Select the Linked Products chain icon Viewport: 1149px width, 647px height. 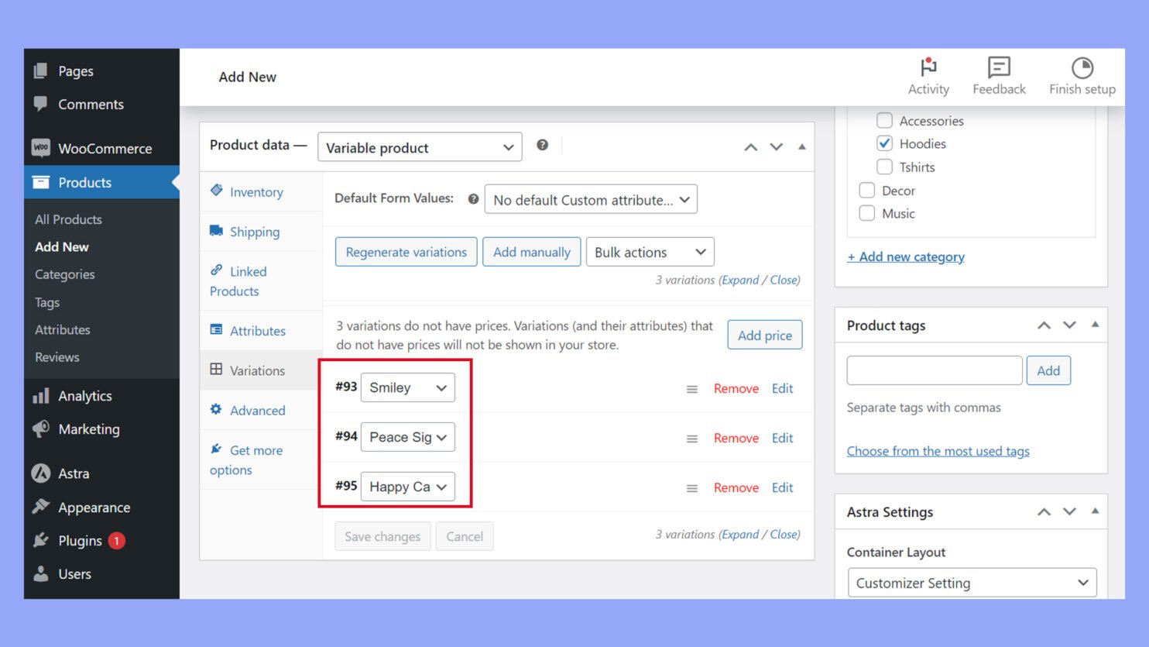pos(216,271)
